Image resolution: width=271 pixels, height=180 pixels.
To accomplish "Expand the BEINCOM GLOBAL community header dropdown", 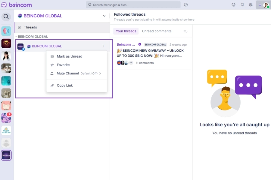I will [x=104, y=16].
